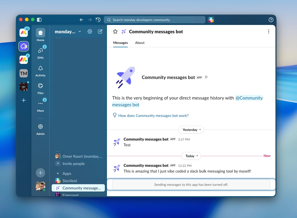Open the help question mark icon
Screen dimensions: 297x218
click(x=271, y=20)
